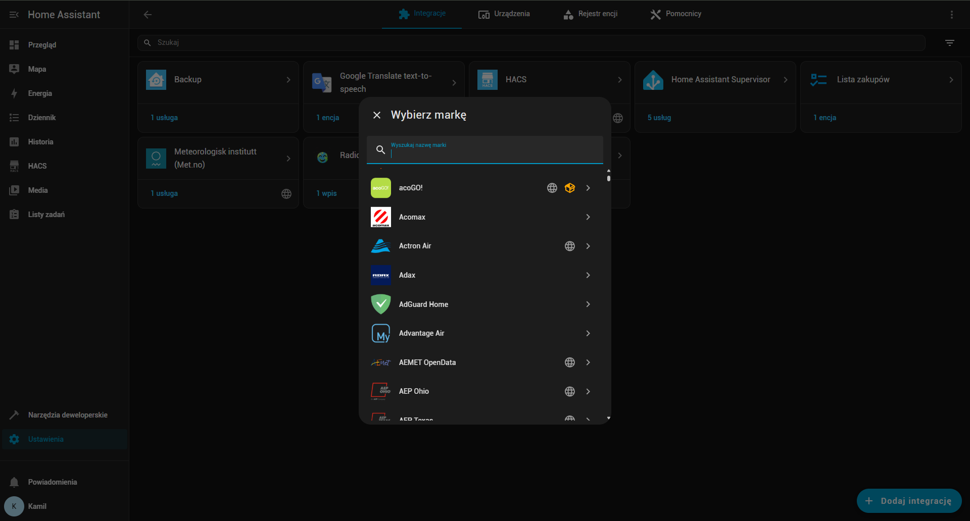
Task: Switch to the Urządzenia tab
Action: pyautogui.click(x=504, y=14)
